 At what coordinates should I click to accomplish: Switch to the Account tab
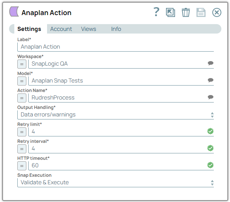point(61,29)
